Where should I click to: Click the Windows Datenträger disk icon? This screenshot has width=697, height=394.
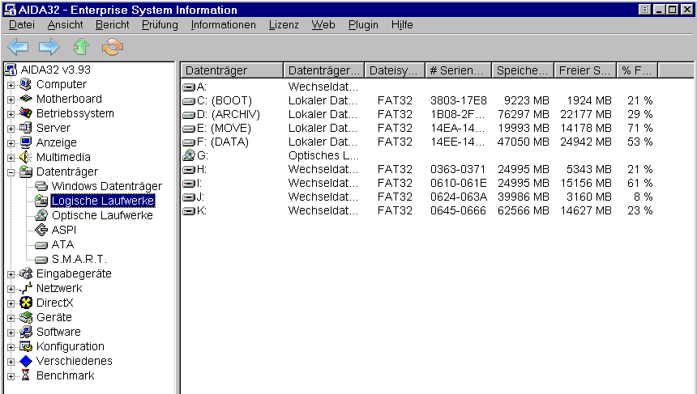tap(41, 186)
